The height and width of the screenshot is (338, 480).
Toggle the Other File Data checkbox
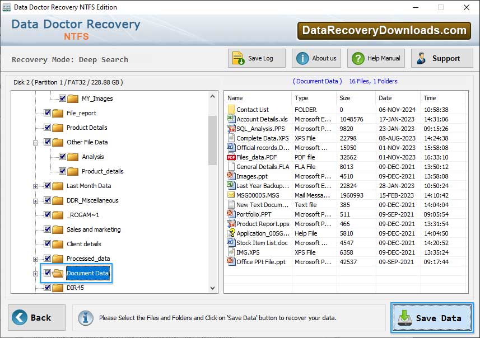47,142
